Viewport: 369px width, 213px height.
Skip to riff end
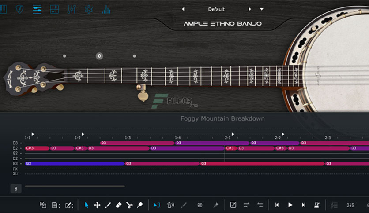(x=304, y=205)
